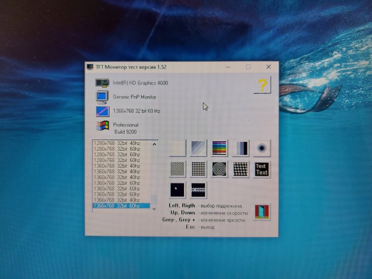Image resolution: width=372 pixels, height=279 pixels.
Task: Launch the rainbow color stripes test
Action: pos(219,148)
